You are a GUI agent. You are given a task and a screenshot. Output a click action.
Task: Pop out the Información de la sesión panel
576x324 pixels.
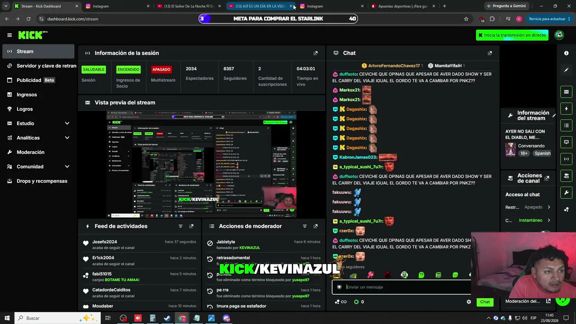click(315, 53)
